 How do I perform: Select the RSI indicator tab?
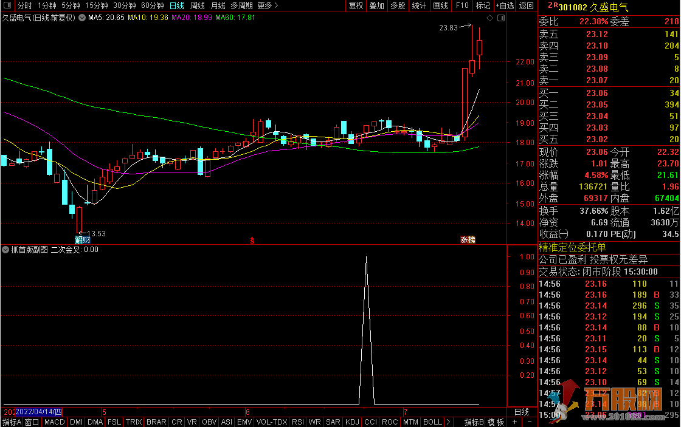click(298, 422)
